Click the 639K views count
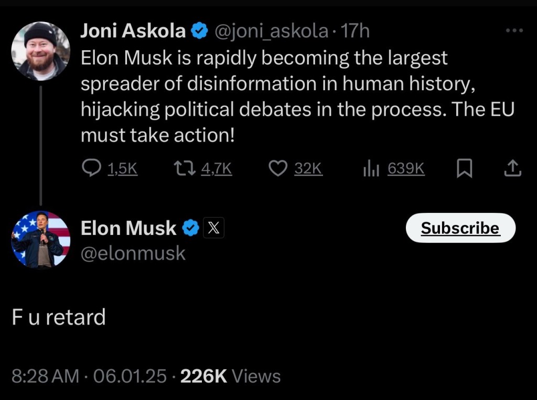 click(406, 168)
